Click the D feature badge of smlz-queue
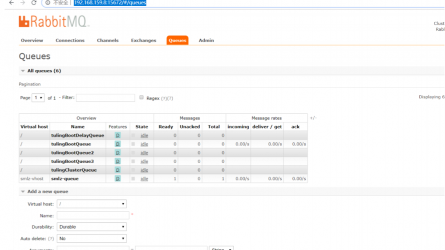The width and height of the screenshot is (445, 250). [117, 179]
